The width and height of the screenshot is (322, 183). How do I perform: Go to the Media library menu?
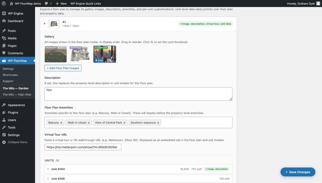[x=12, y=38]
